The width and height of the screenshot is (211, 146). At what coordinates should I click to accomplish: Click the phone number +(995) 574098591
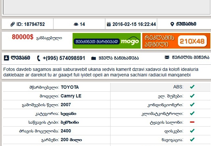coord(64,58)
